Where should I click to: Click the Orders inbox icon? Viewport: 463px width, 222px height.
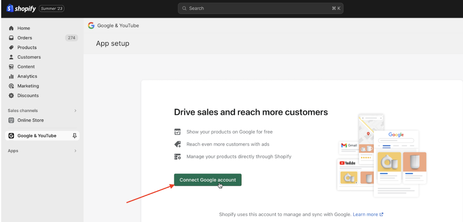(x=11, y=38)
